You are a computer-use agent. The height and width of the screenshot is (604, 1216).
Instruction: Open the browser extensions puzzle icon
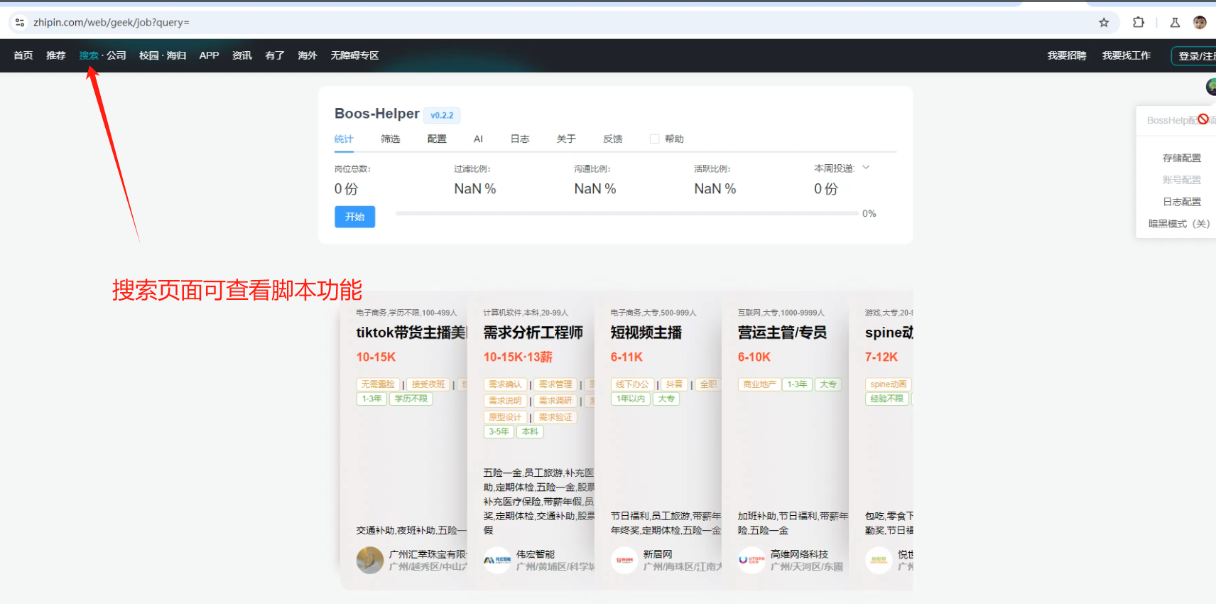(1139, 23)
